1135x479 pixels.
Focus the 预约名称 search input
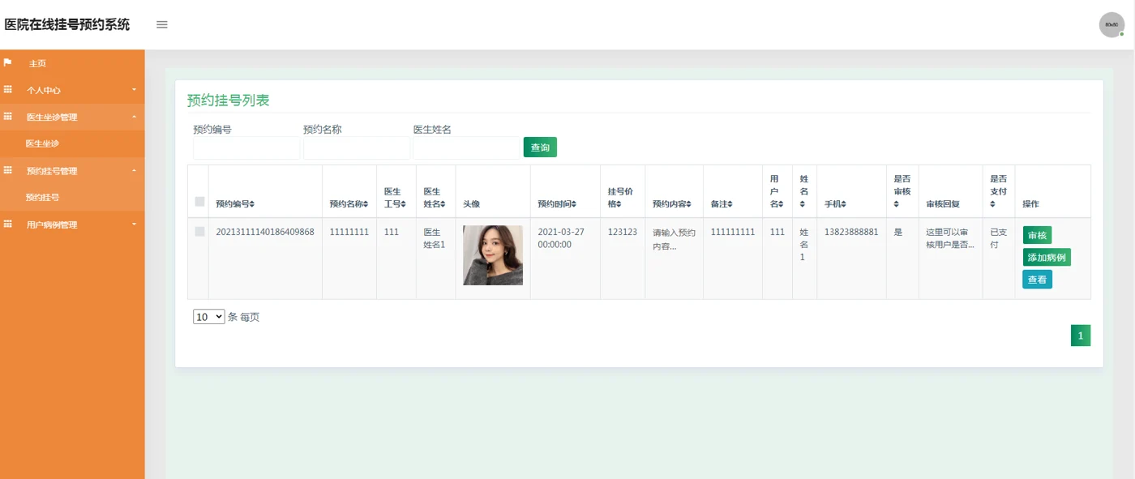click(357, 148)
